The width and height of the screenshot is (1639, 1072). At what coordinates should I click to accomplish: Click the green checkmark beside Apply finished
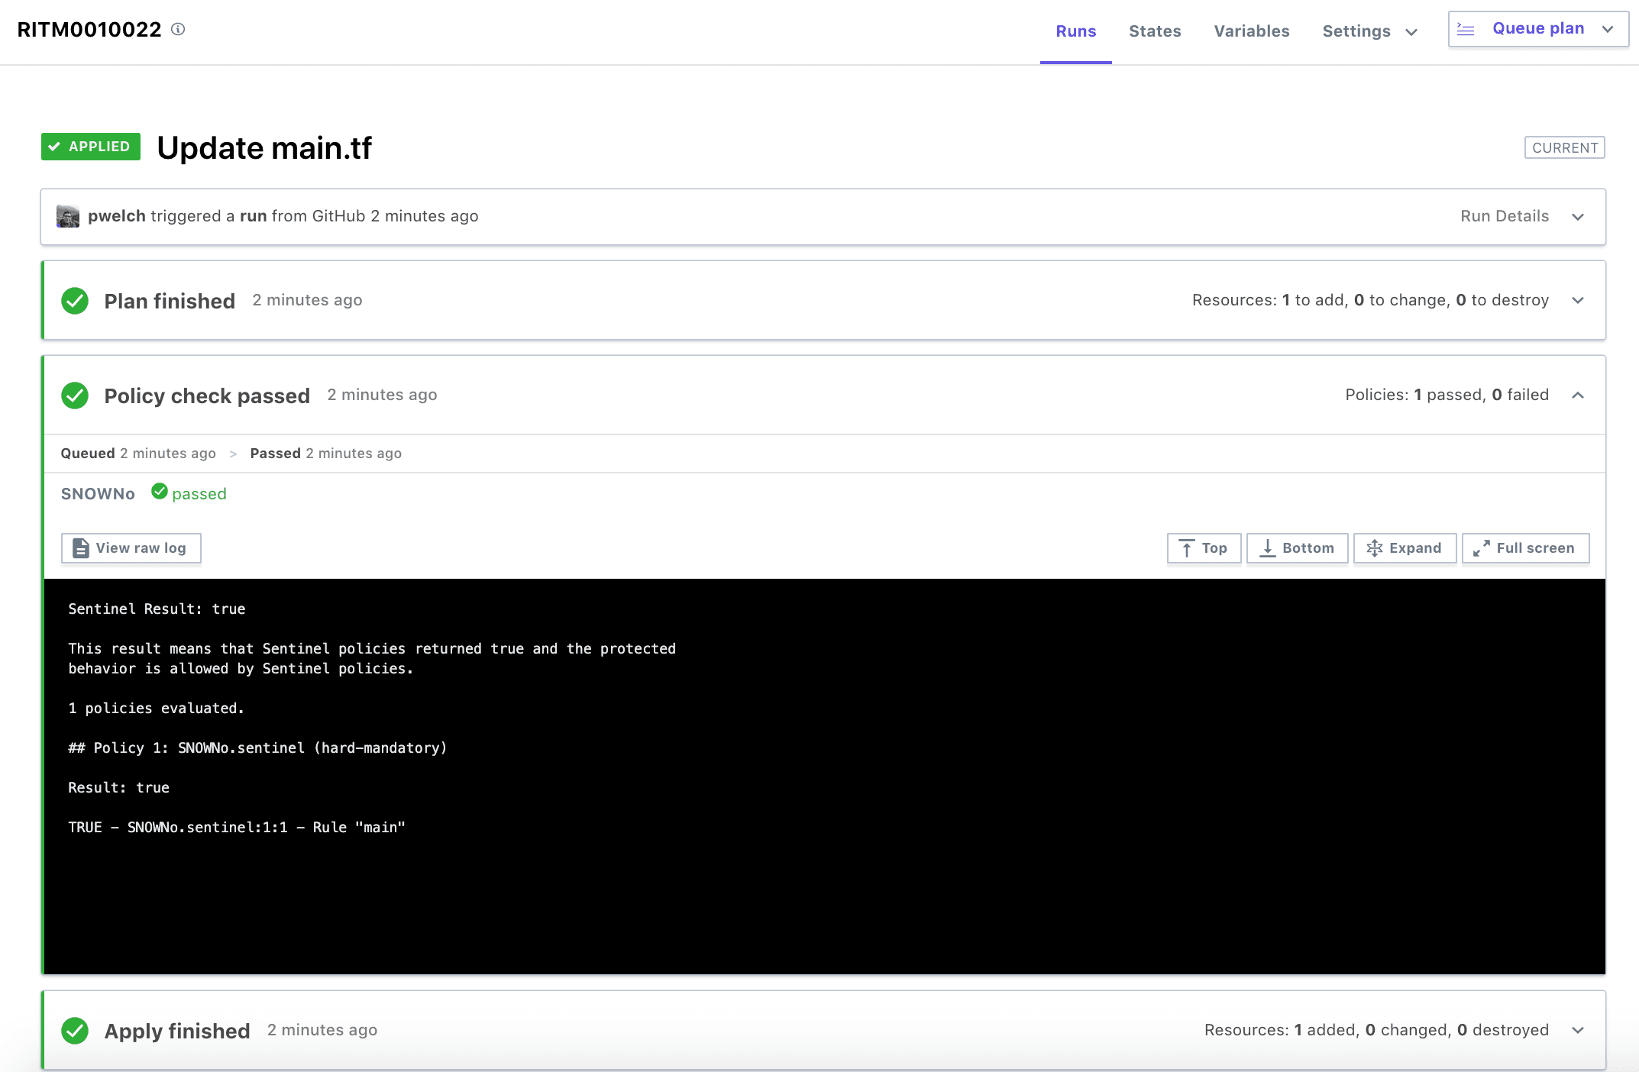click(75, 1031)
